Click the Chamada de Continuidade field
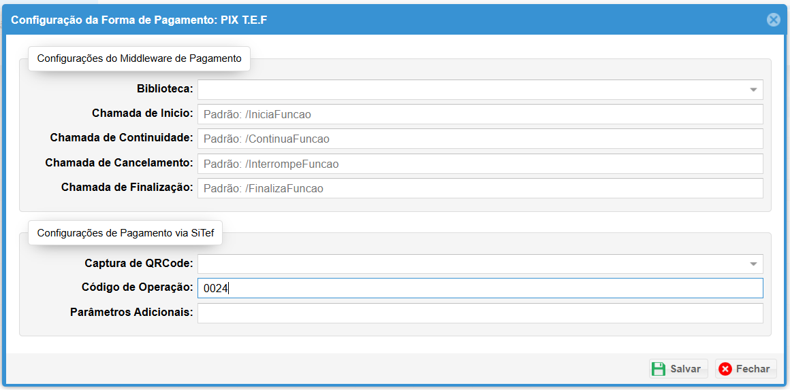 pos(480,139)
